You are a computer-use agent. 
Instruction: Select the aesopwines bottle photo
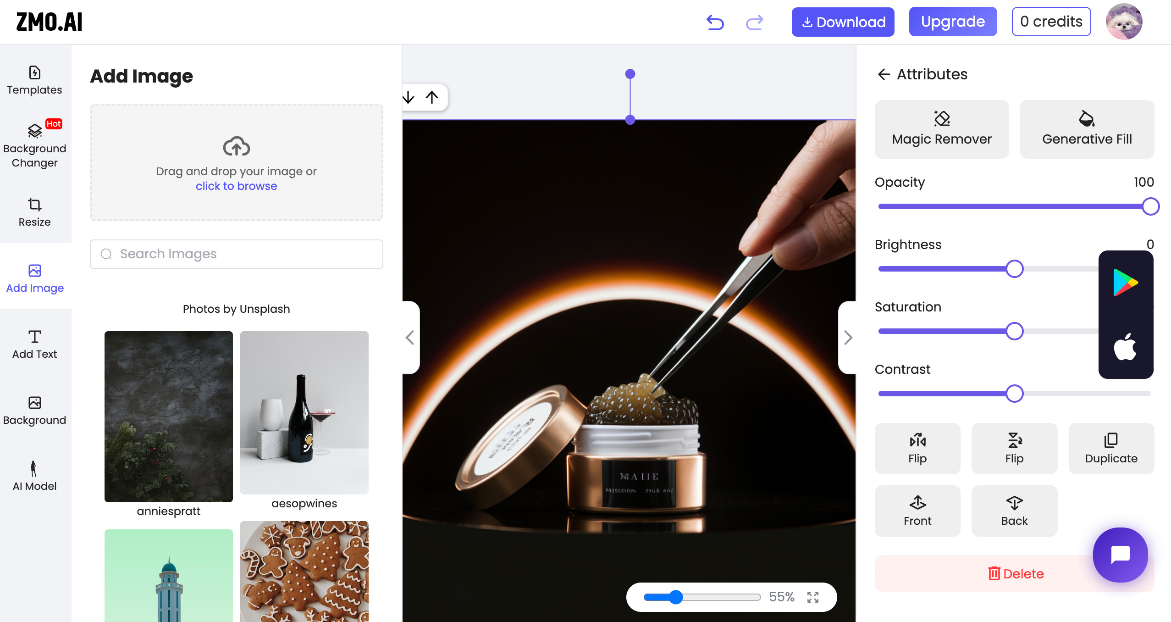click(304, 413)
